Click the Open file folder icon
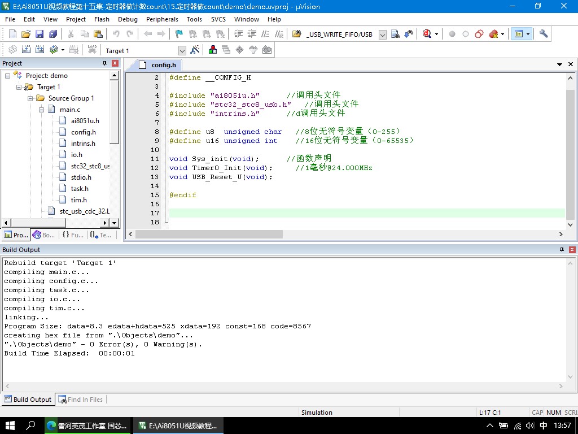Image resolution: width=578 pixels, height=434 pixels. click(26, 34)
